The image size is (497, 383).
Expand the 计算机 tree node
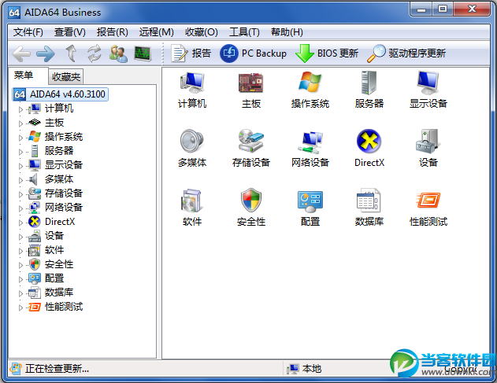20,109
